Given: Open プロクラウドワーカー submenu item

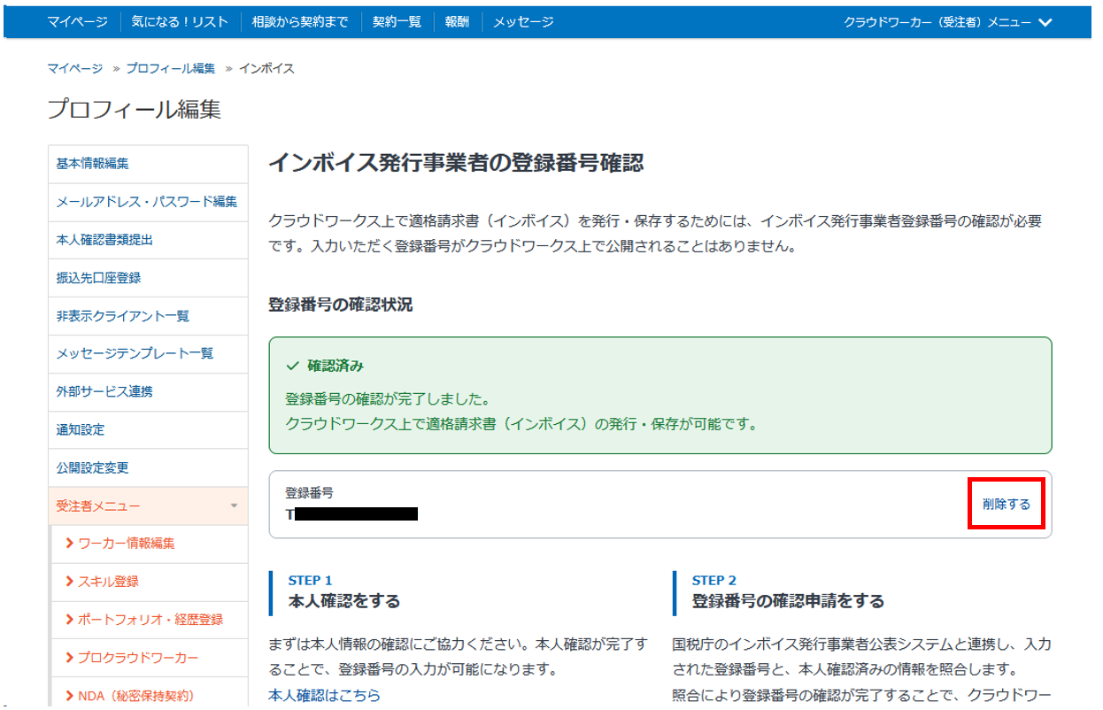Looking at the screenshot, I should pos(150,658).
